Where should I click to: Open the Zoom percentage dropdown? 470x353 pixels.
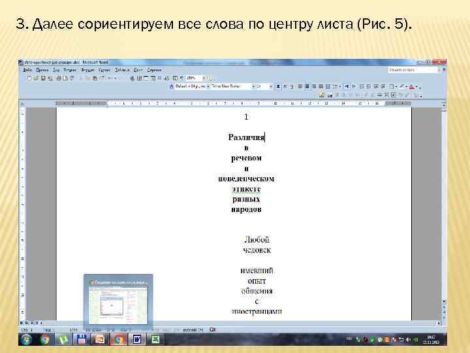pos(204,78)
